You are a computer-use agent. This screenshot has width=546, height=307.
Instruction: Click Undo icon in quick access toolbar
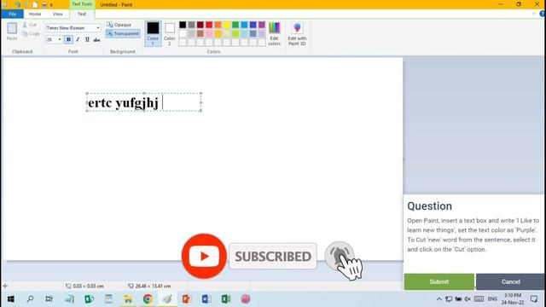tap(17, 4)
